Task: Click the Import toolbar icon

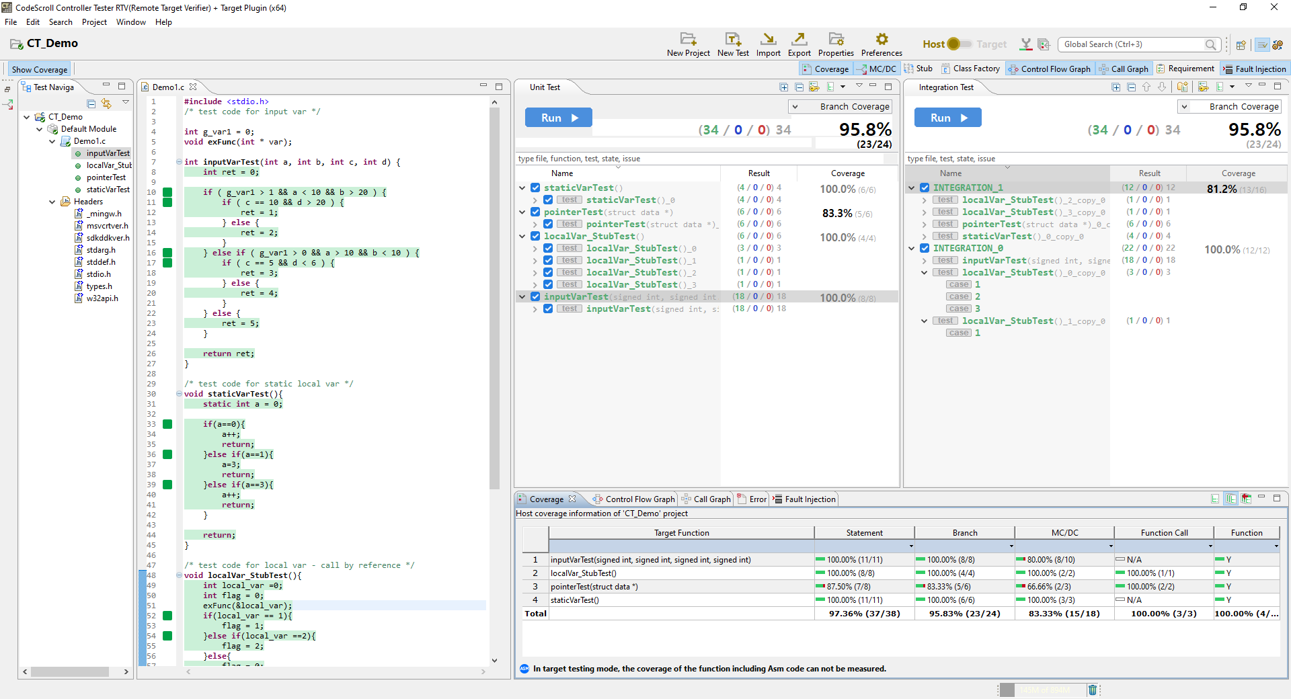Action: (x=768, y=44)
